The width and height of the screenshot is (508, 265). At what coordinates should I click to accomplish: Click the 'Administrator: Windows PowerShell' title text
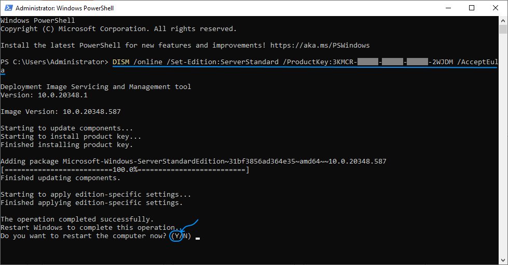(x=64, y=8)
